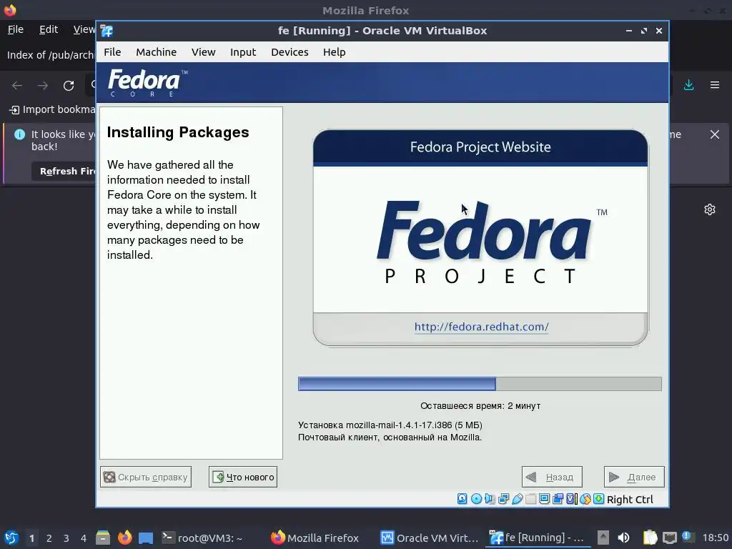
Task: Open the VirtualBox File menu
Action: [112, 52]
